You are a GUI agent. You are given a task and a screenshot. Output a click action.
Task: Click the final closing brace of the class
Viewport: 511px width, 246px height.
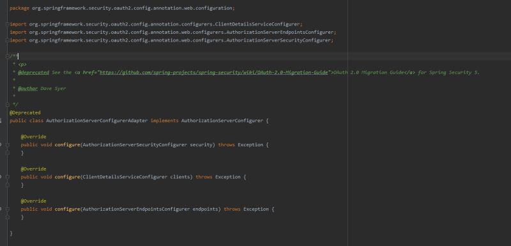coord(11,233)
